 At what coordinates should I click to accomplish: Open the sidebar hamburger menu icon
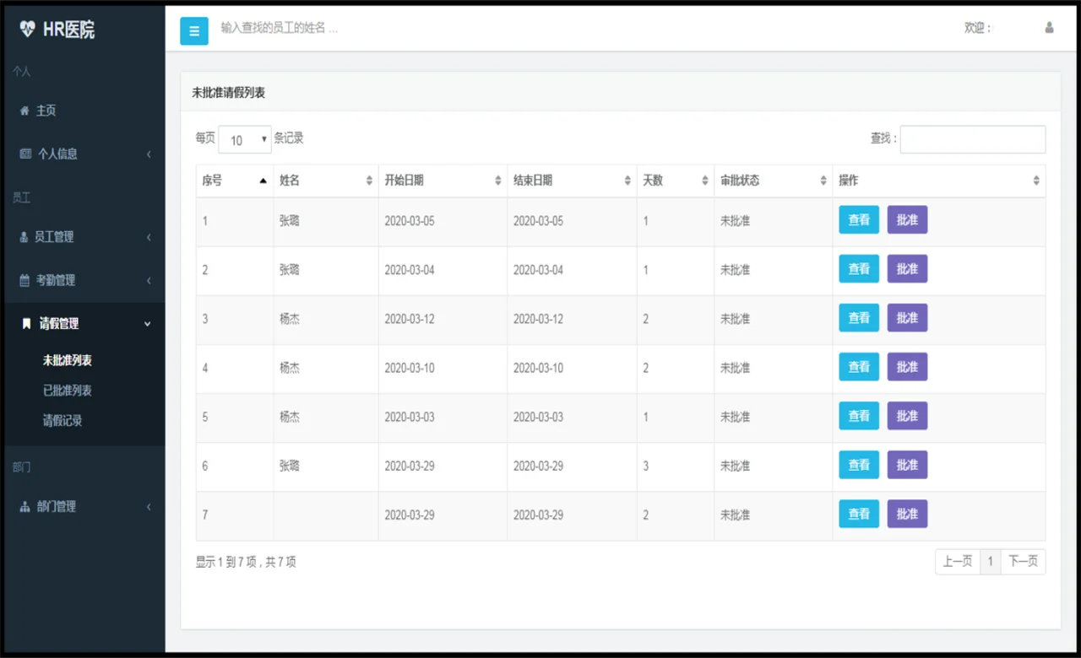coord(193,30)
